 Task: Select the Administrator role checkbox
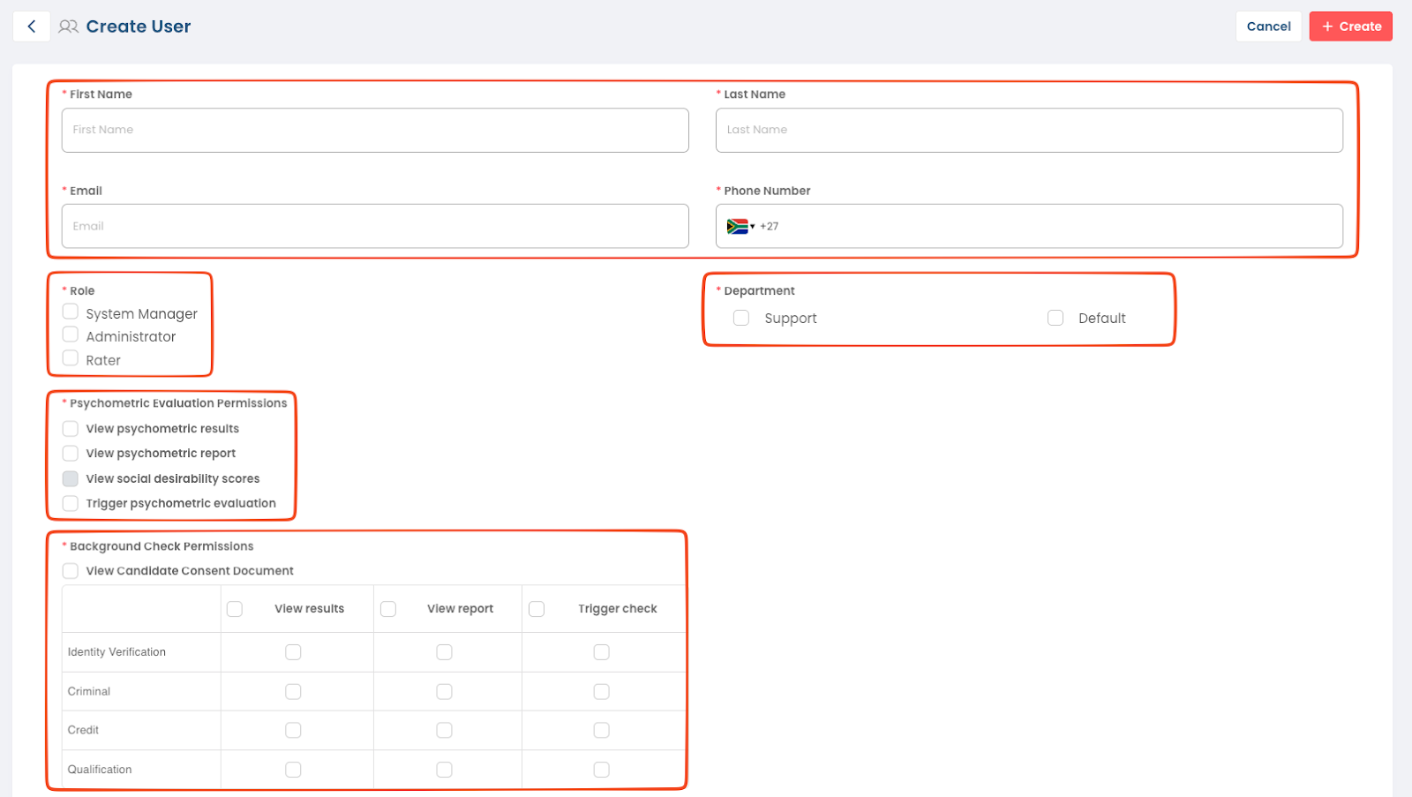pyautogui.click(x=71, y=335)
